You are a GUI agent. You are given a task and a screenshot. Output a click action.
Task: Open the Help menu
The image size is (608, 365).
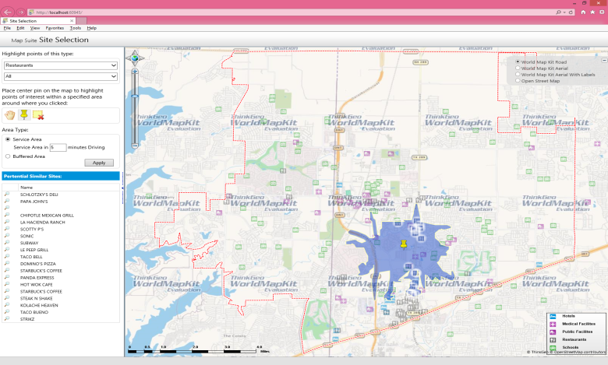click(x=91, y=28)
